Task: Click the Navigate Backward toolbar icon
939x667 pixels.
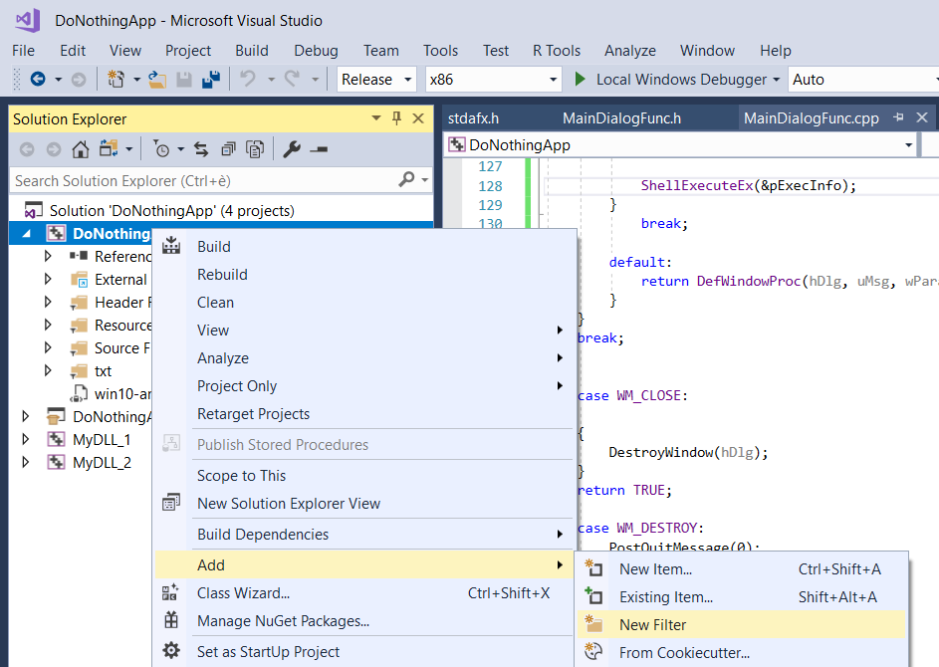Action: click(x=38, y=79)
